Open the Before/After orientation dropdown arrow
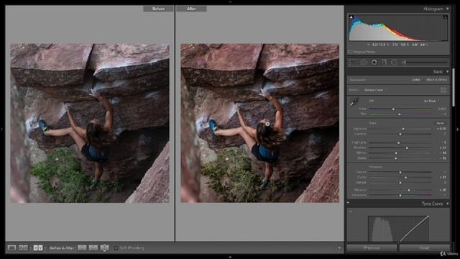Viewport: 460px width, 259px height. coord(45,247)
